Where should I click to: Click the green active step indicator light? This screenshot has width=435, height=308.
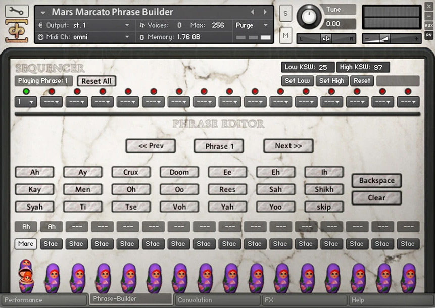pyautogui.click(x=26, y=91)
